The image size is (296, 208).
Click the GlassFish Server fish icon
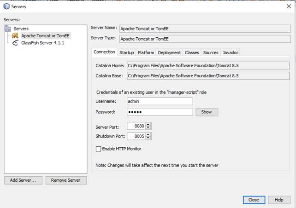[15, 43]
